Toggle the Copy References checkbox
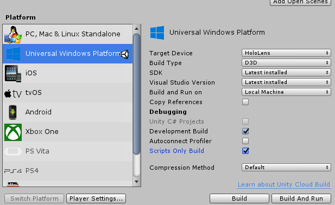The width and height of the screenshot is (335, 205). coord(245,102)
